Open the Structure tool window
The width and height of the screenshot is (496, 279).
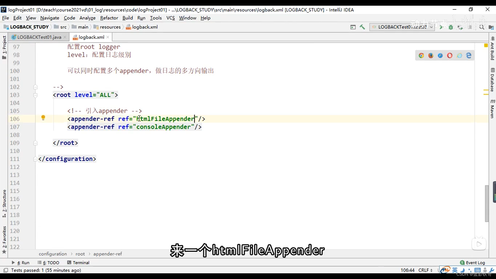pyautogui.click(x=4, y=204)
